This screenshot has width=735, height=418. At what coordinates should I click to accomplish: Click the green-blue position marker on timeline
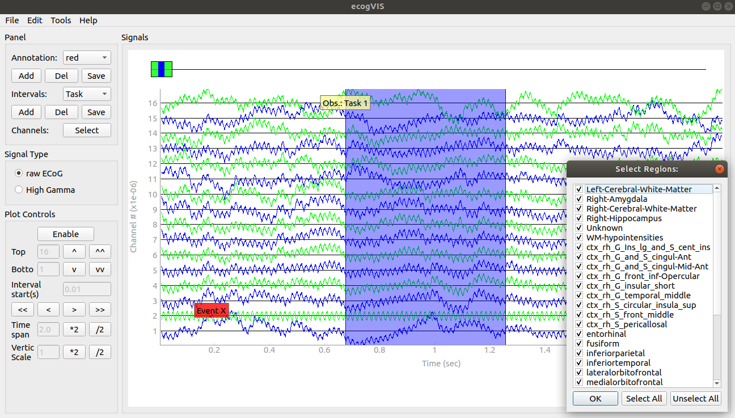click(162, 69)
